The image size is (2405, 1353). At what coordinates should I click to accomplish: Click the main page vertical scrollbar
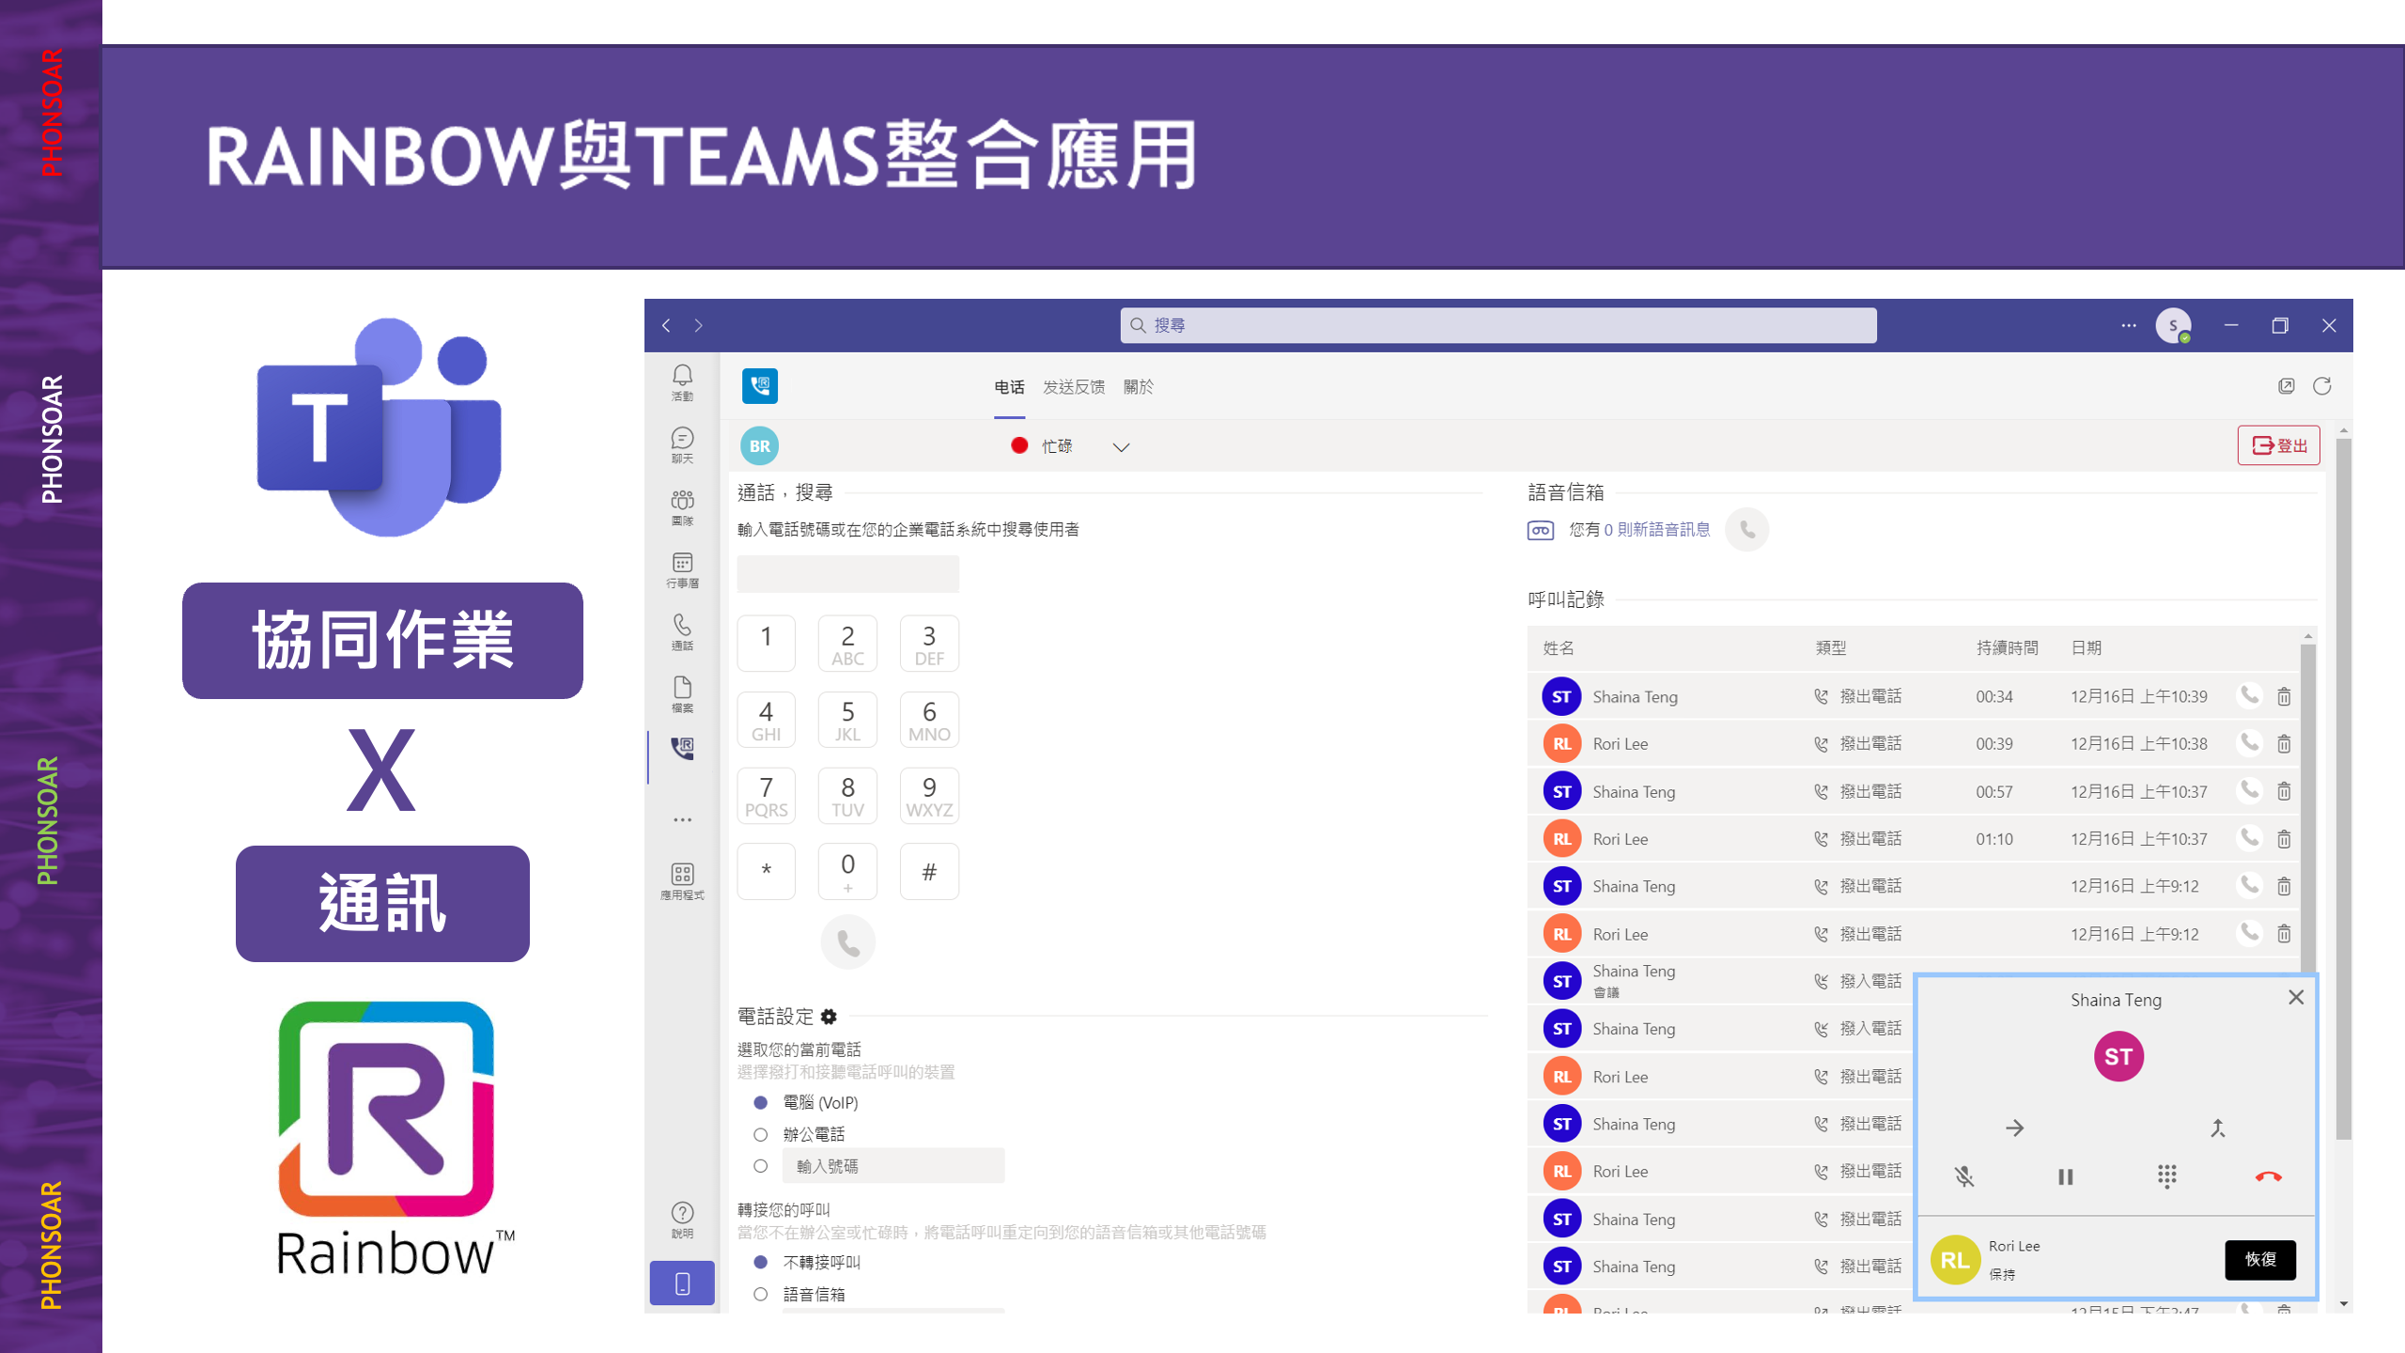point(2344,787)
